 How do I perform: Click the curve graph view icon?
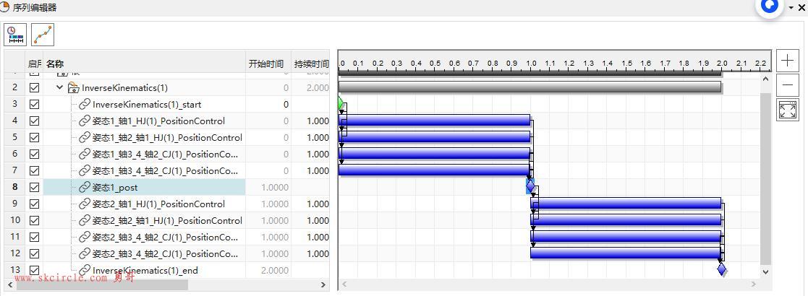43,35
